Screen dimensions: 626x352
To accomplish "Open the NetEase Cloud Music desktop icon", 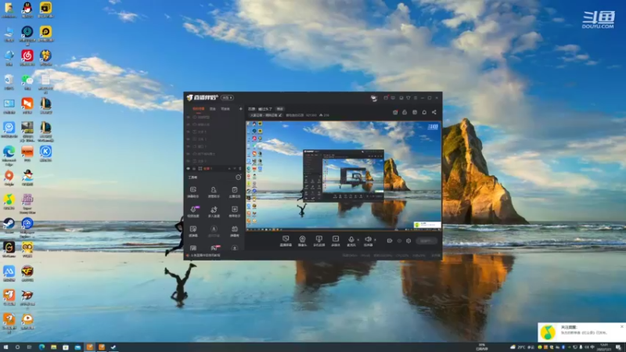I will point(27,58).
